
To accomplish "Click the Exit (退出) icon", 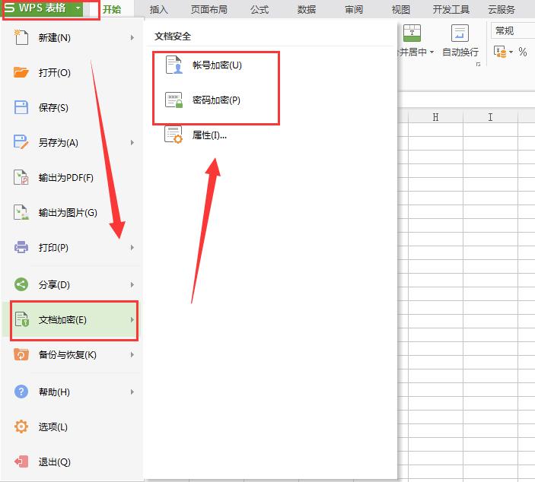I will pos(21,461).
